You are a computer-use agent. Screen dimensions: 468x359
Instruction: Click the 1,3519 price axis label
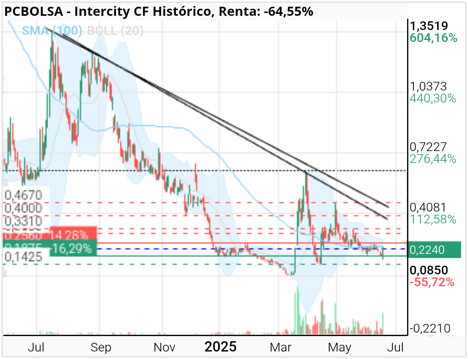point(429,26)
